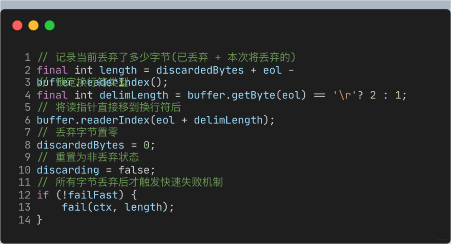This screenshot has width=451, height=244.
Task: Click the word 'delimLength' on line 4
Action: (134, 95)
